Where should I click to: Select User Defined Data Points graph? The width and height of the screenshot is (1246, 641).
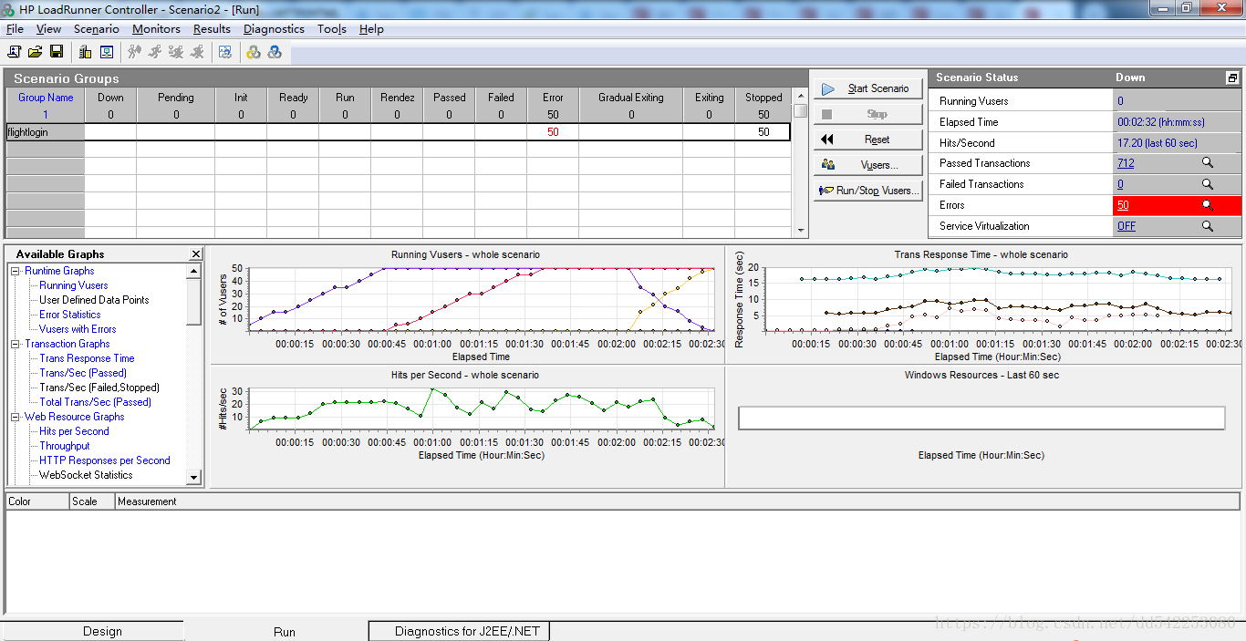pos(94,300)
